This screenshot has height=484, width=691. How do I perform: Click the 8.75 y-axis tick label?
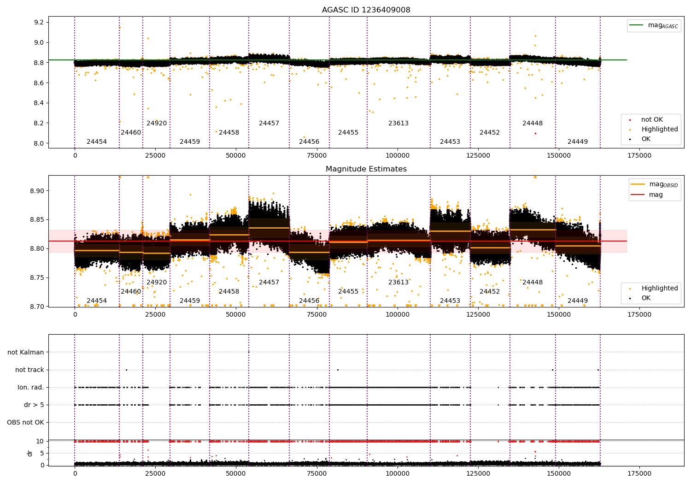[37, 278]
